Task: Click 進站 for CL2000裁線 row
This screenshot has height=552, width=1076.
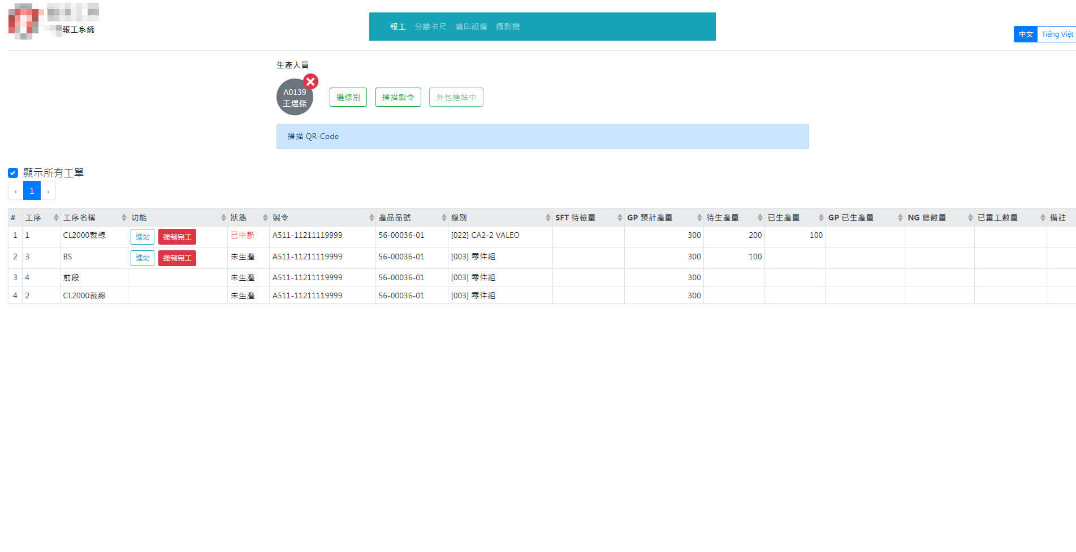Action: click(142, 237)
